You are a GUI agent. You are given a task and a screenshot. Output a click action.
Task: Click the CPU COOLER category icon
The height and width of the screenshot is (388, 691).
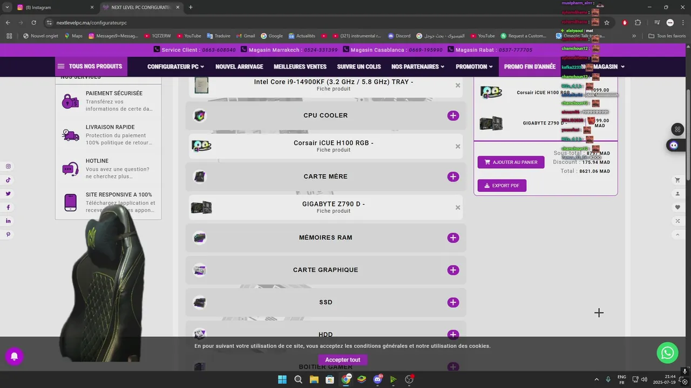200,115
